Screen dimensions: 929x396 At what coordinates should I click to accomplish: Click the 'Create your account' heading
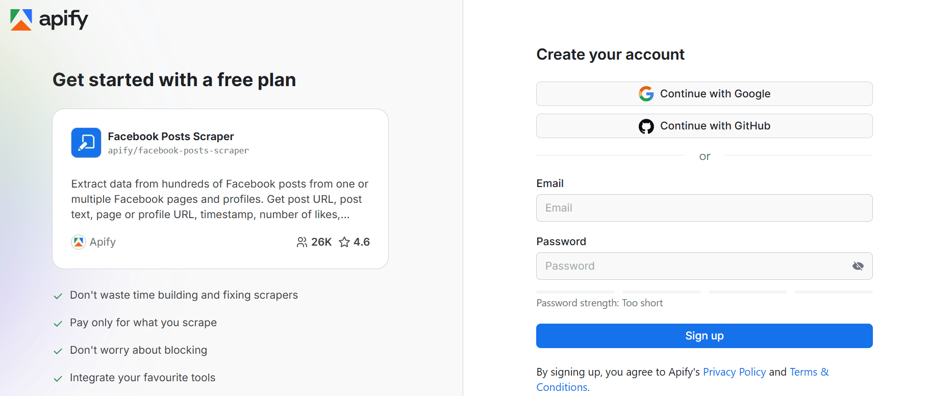(610, 55)
